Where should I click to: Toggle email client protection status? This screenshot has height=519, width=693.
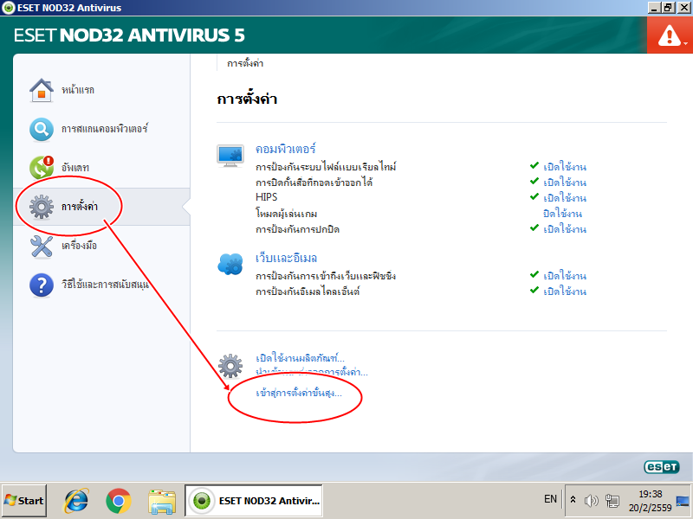(x=565, y=292)
